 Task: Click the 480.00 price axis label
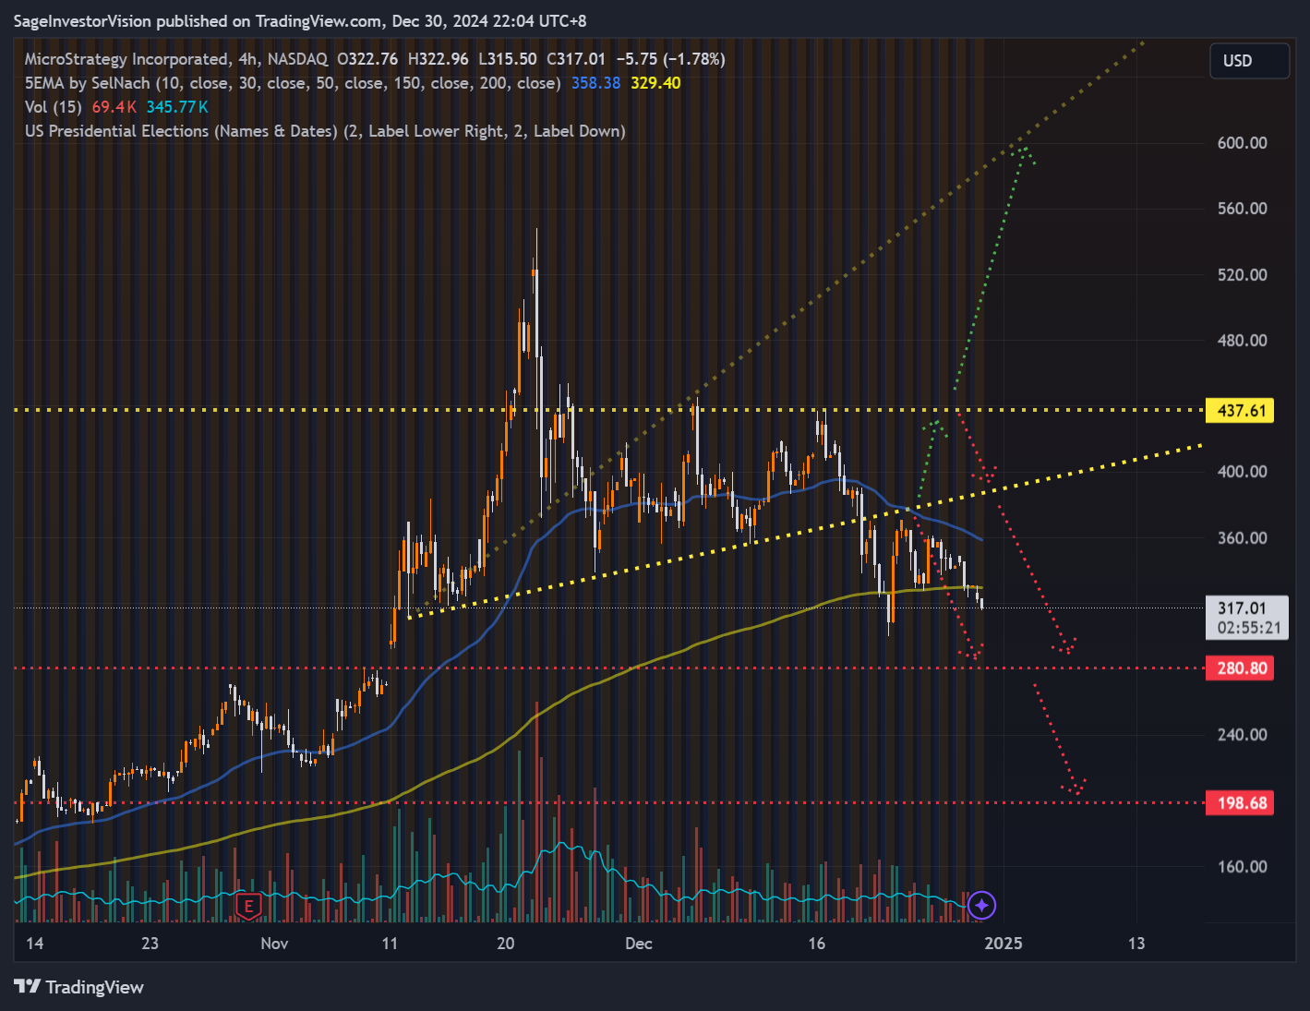pos(1242,340)
